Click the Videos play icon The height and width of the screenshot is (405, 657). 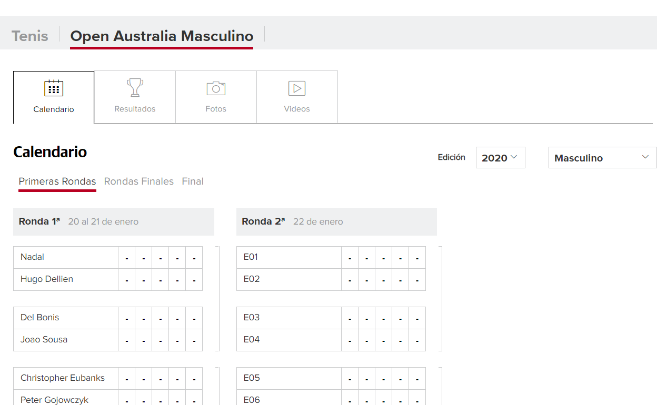[297, 88]
